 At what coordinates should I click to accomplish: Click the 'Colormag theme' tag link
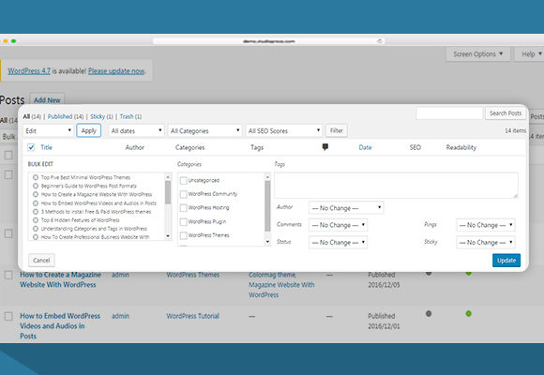(x=272, y=275)
